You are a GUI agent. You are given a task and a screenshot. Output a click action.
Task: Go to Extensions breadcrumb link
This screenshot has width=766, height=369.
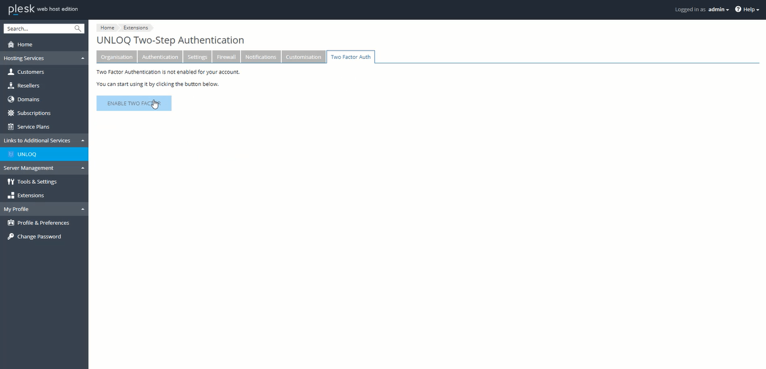[136, 27]
